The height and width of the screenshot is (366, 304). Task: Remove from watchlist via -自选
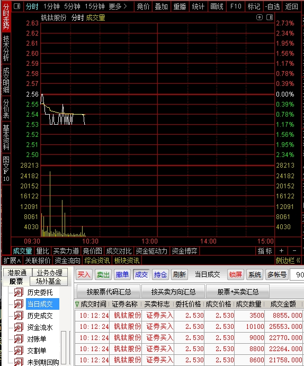(273, 6)
